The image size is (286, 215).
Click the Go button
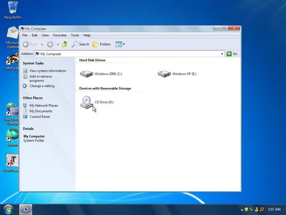click(x=232, y=54)
